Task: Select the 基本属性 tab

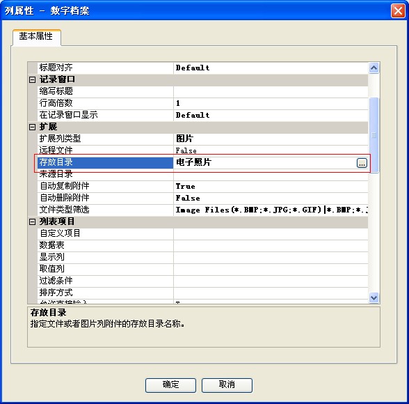Action: pyautogui.click(x=36, y=36)
